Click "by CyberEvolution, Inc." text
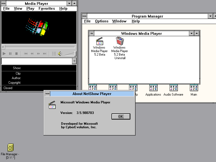 click(79, 127)
